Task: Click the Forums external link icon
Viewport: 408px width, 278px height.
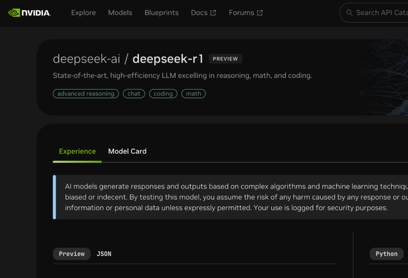Action: coord(260,13)
